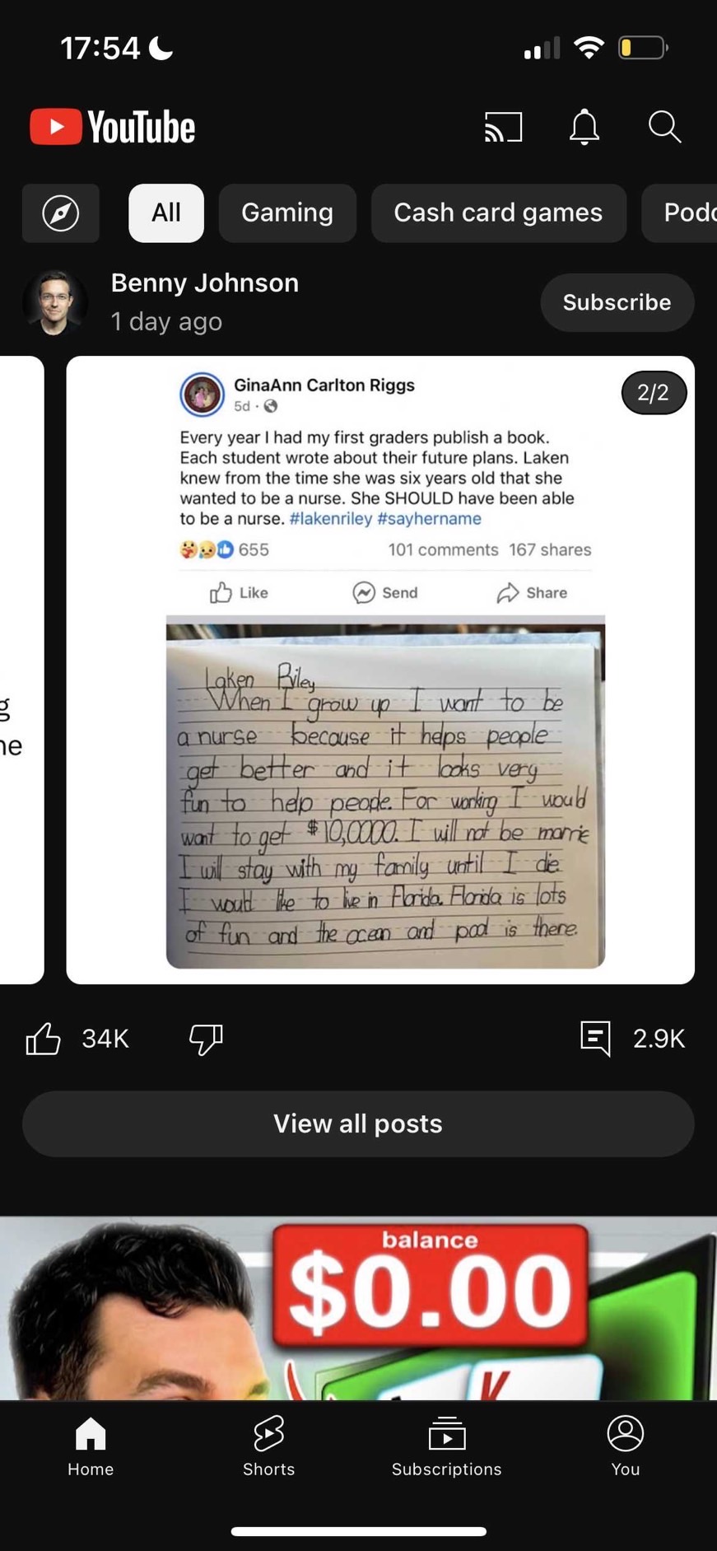
Task: Tap the YouTube logo
Action: click(x=113, y=128)
